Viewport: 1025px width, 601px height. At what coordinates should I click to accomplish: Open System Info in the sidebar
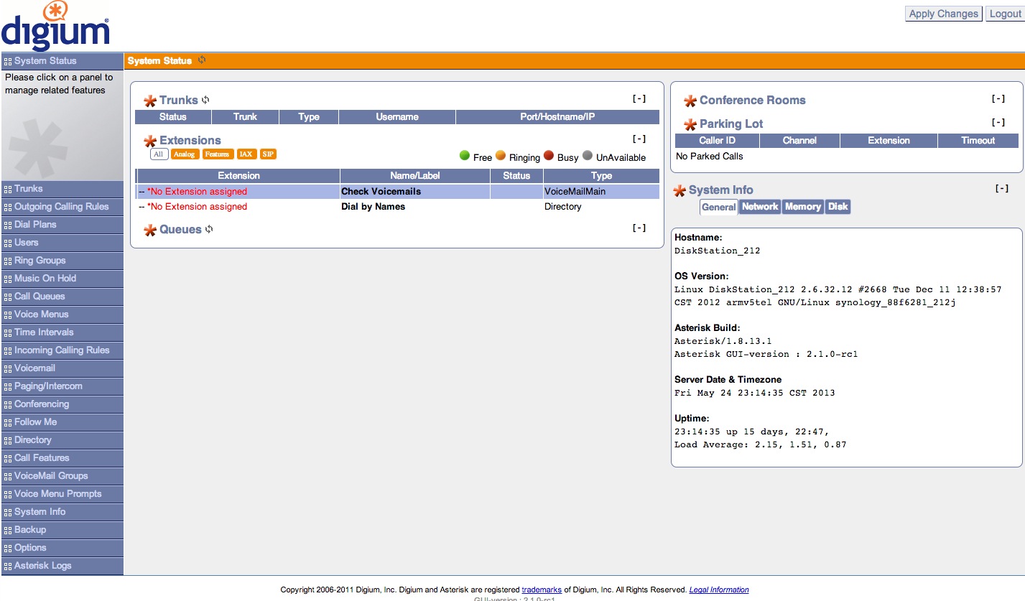[x=62, y=512]
